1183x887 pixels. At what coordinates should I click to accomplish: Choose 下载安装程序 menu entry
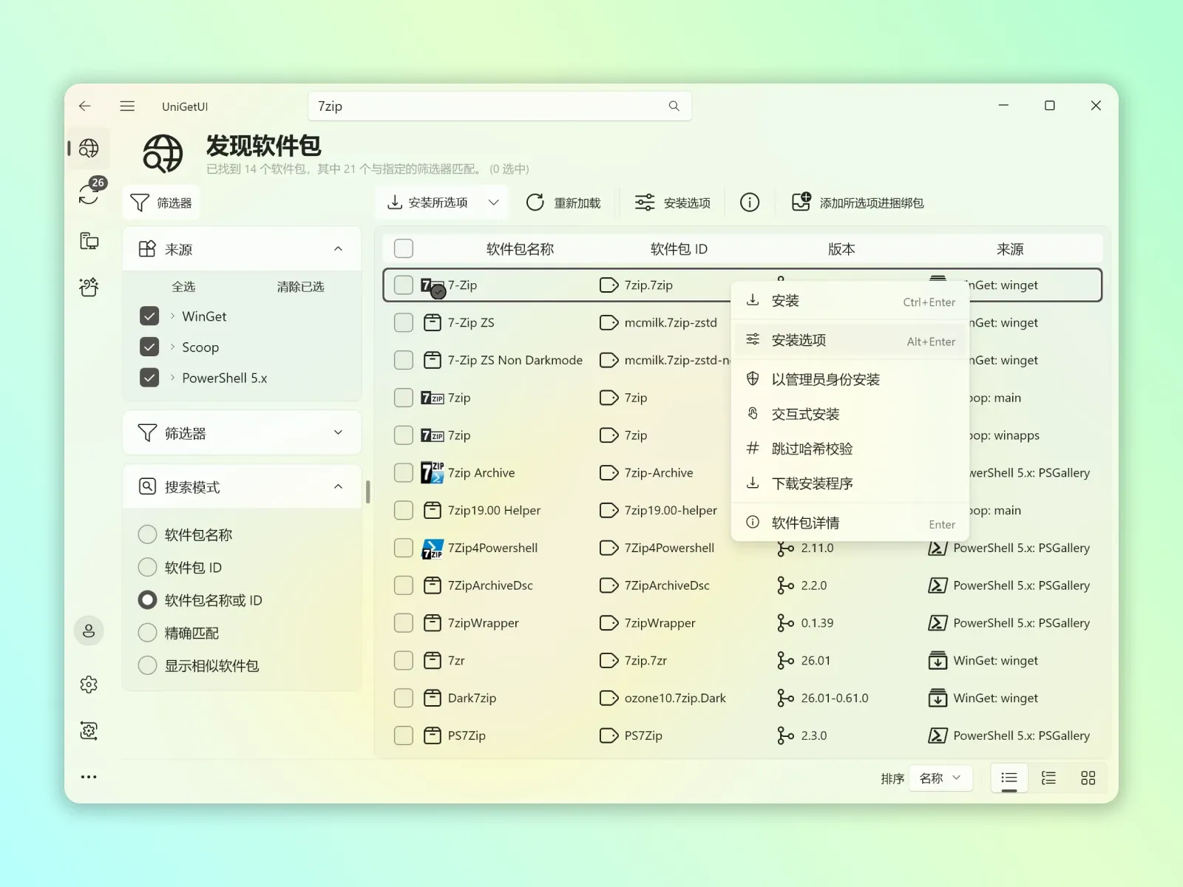[850, 483]
